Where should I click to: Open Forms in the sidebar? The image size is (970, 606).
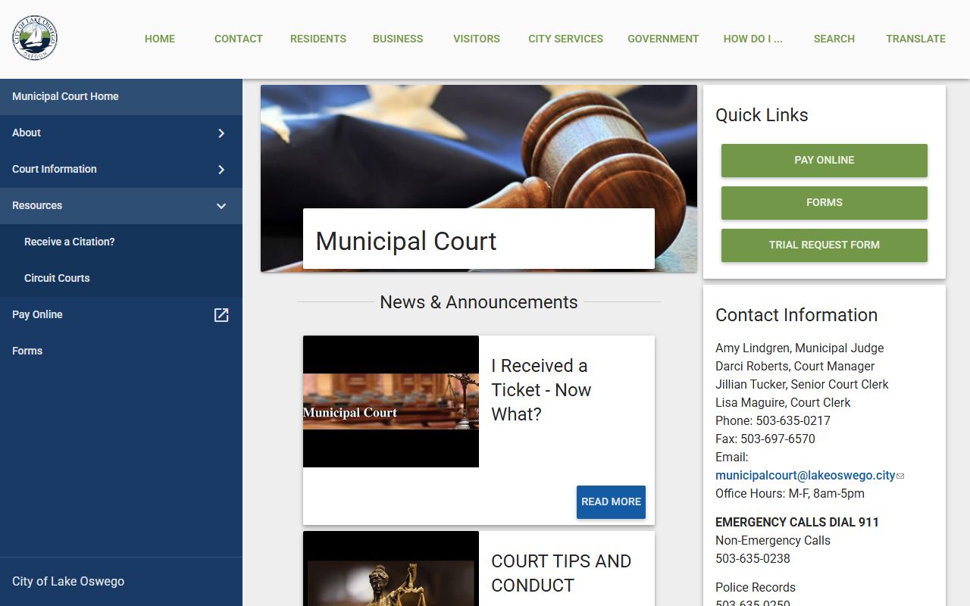pos(121,351)
